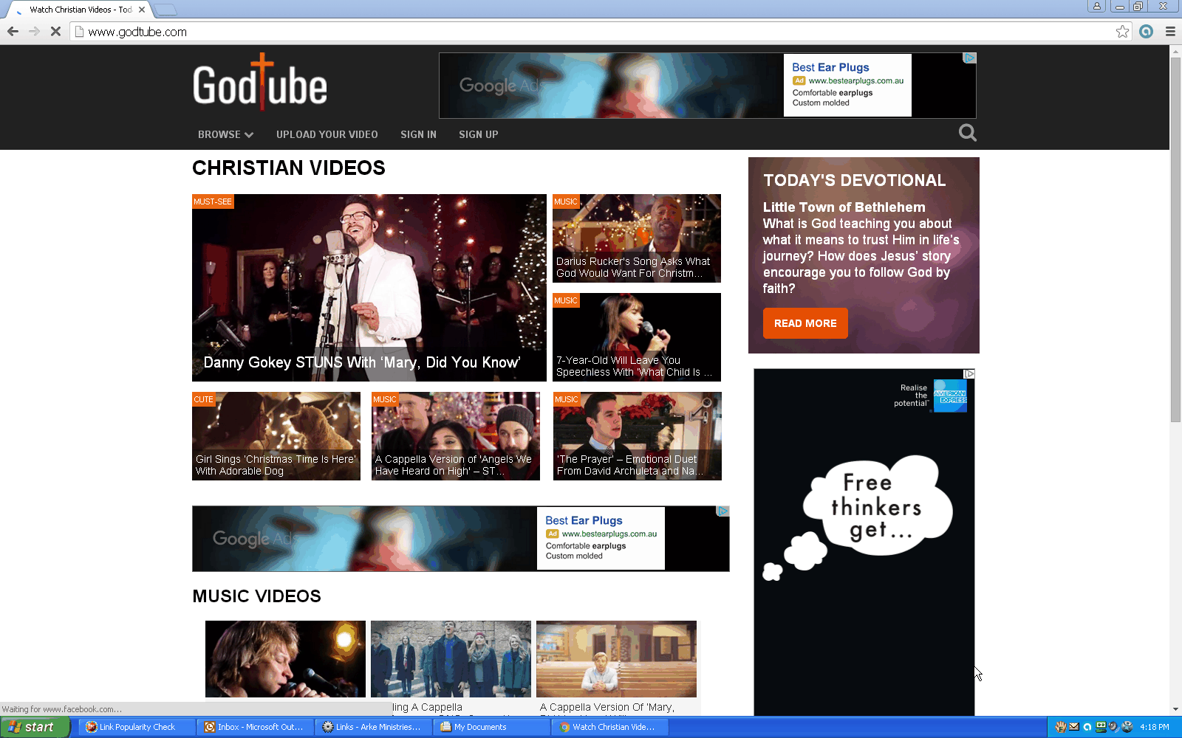The image size is (1182, 738).
Task: Close the Watch Christian Videos tab
Action: pyautogui.click(x=142, y=10)
